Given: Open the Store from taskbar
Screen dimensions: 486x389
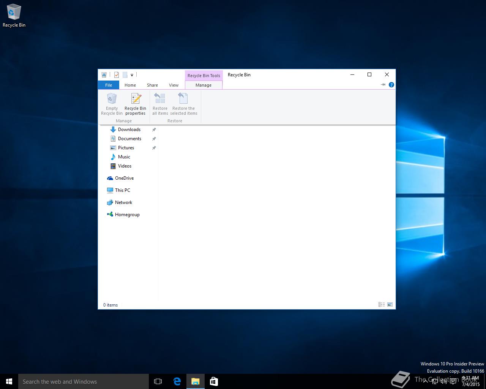Looking at the screenshot, I should pyautogui.click(x=214, y=381).
